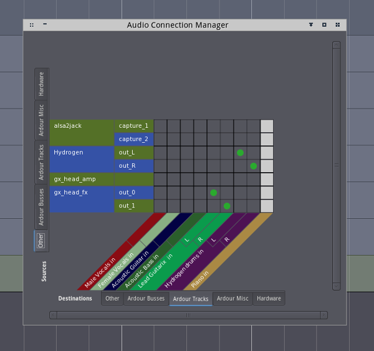
Task: Select Hardware tab in Sources
Action: pos(42,84)
